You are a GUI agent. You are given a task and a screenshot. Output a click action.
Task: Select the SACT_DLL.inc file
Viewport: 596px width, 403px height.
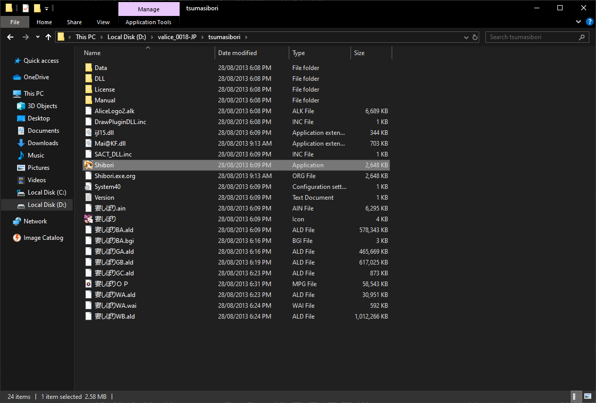[x=236, y=154]
